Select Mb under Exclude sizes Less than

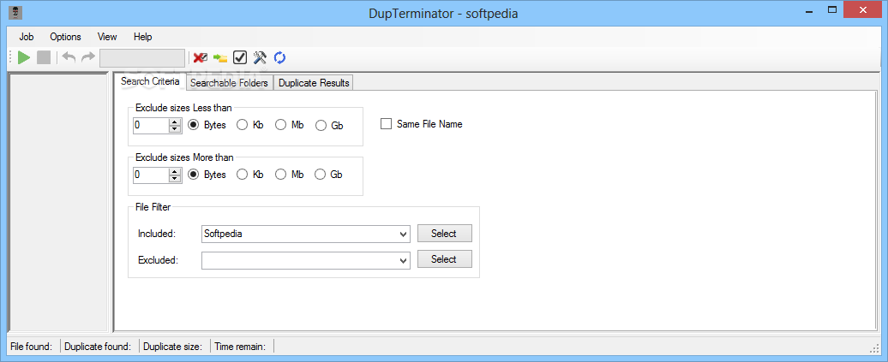(290, 125)
